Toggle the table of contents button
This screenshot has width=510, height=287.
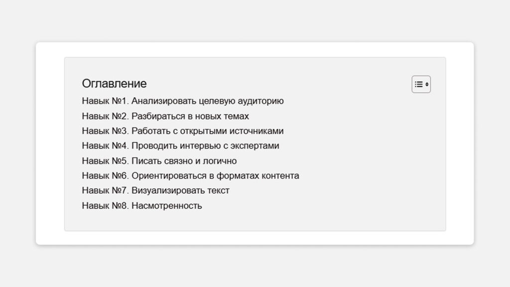[421, 84]
